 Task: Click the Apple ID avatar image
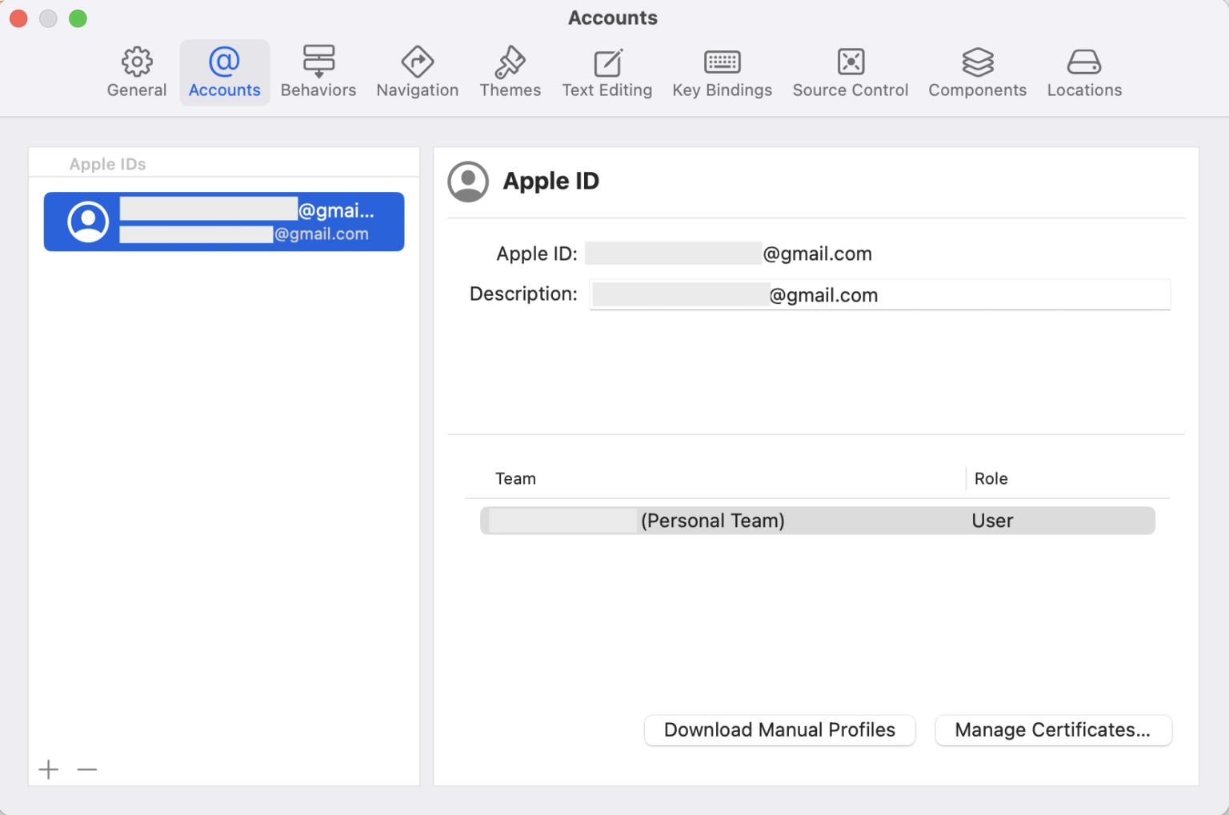(x=468, y=182)
